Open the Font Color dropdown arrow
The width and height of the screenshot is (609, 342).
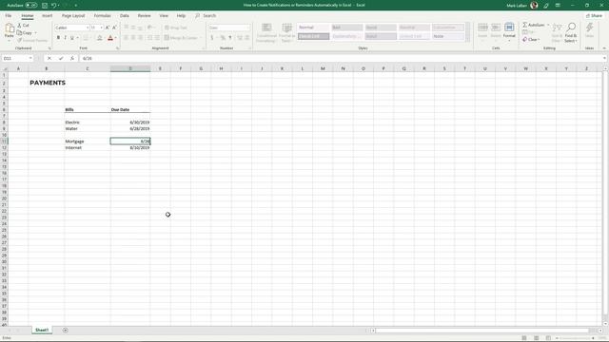click(116, 38)
